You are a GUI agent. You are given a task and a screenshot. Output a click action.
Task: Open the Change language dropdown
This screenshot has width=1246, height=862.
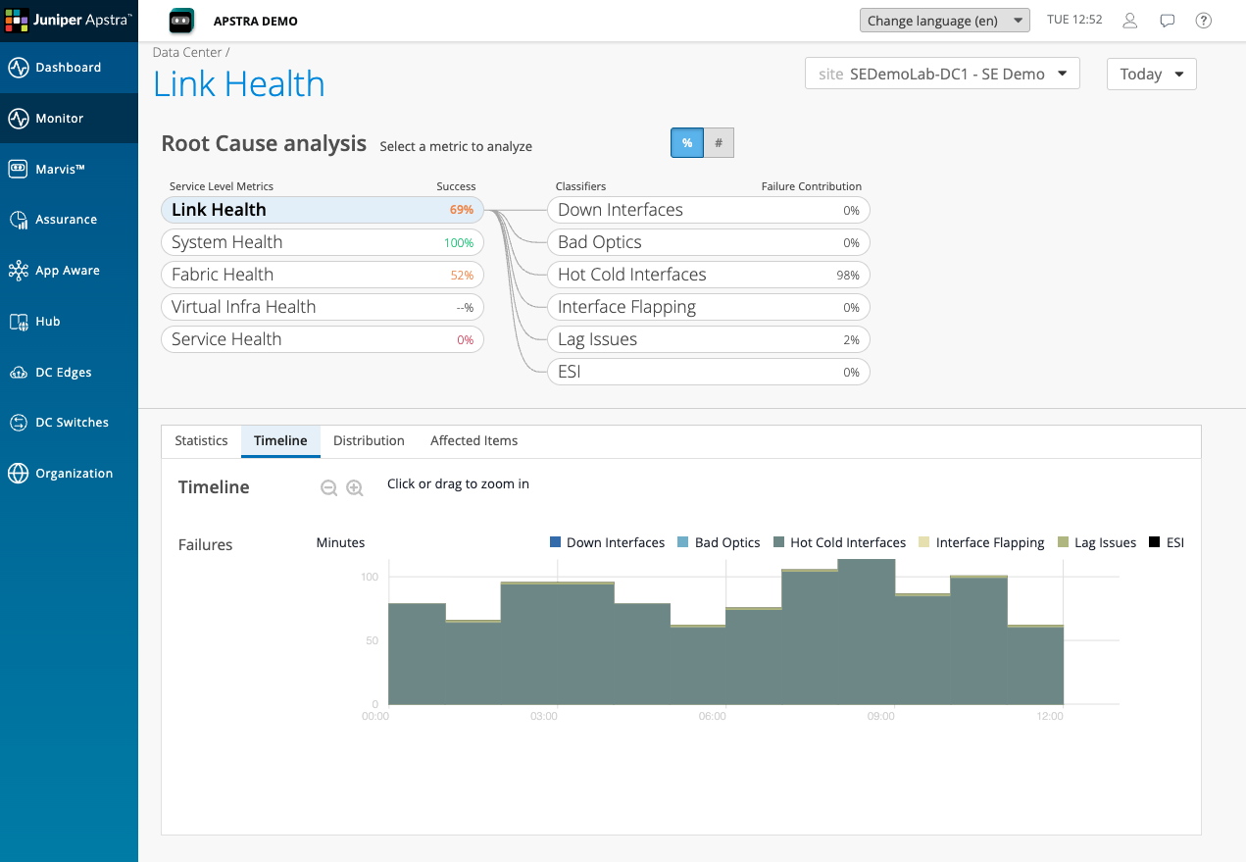(944, 21)
